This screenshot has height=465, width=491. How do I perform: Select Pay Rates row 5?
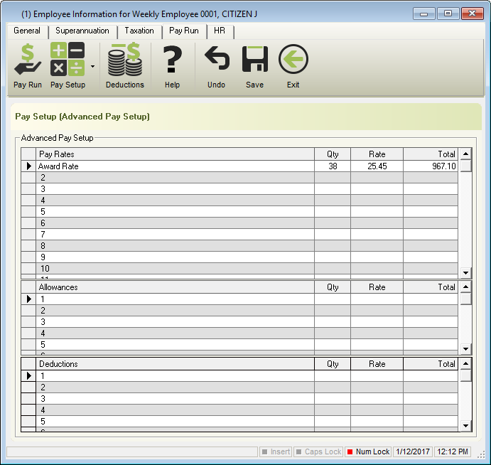239,212
